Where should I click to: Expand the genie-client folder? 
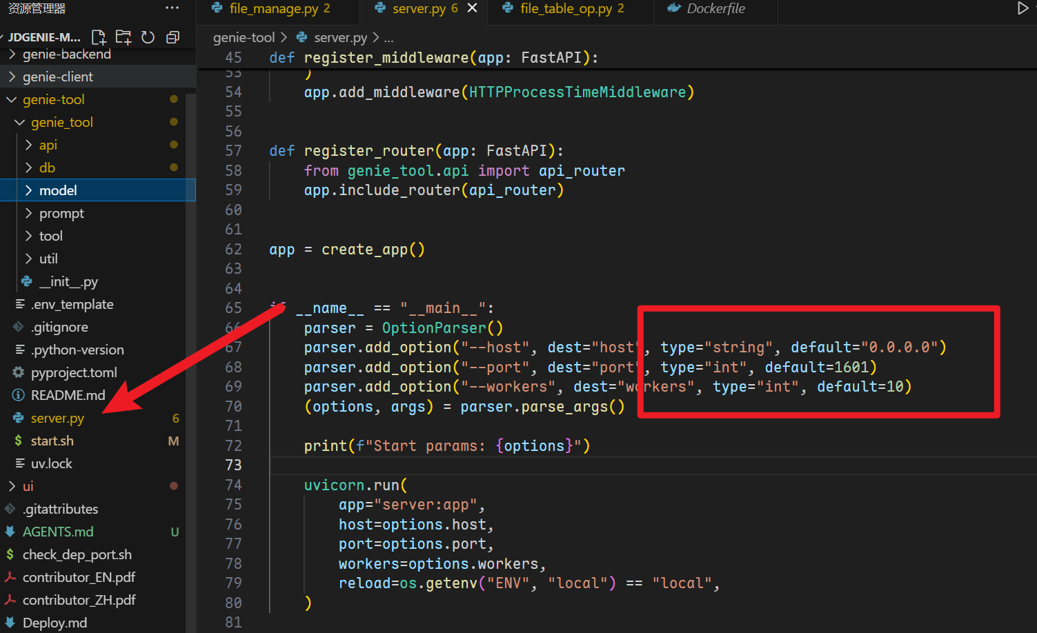point(58,77)
